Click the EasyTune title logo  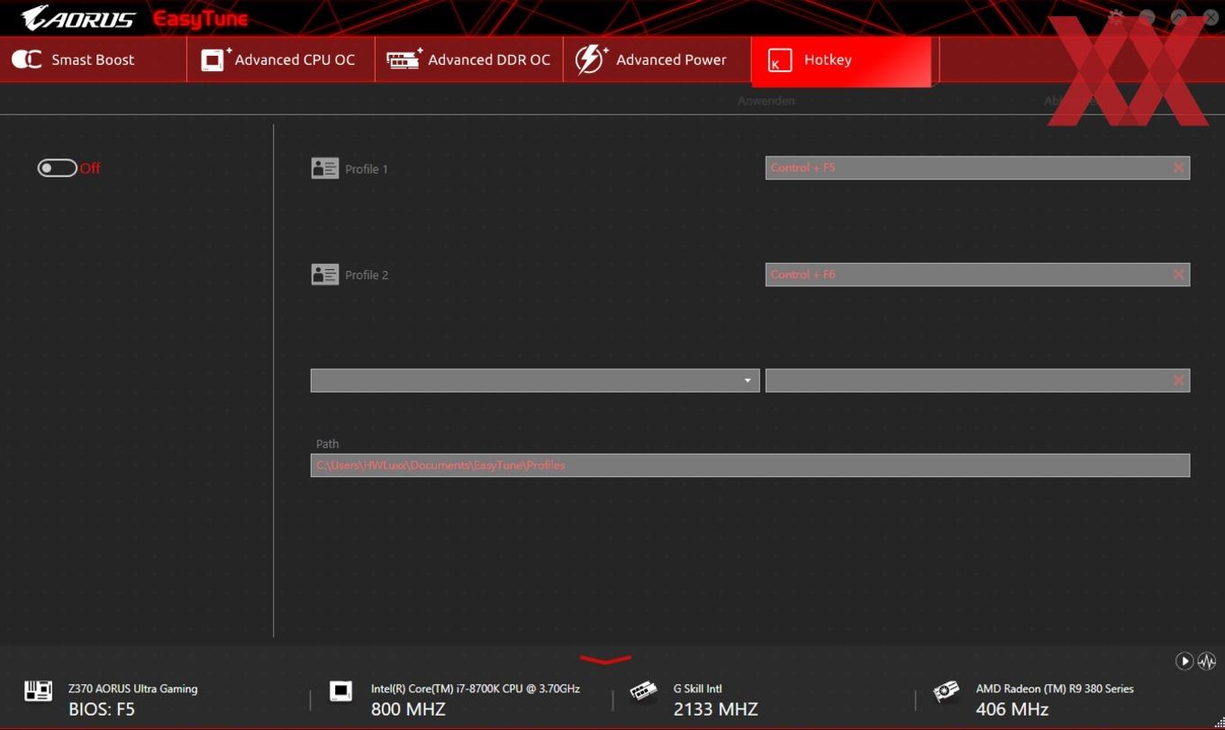(200, 19)
